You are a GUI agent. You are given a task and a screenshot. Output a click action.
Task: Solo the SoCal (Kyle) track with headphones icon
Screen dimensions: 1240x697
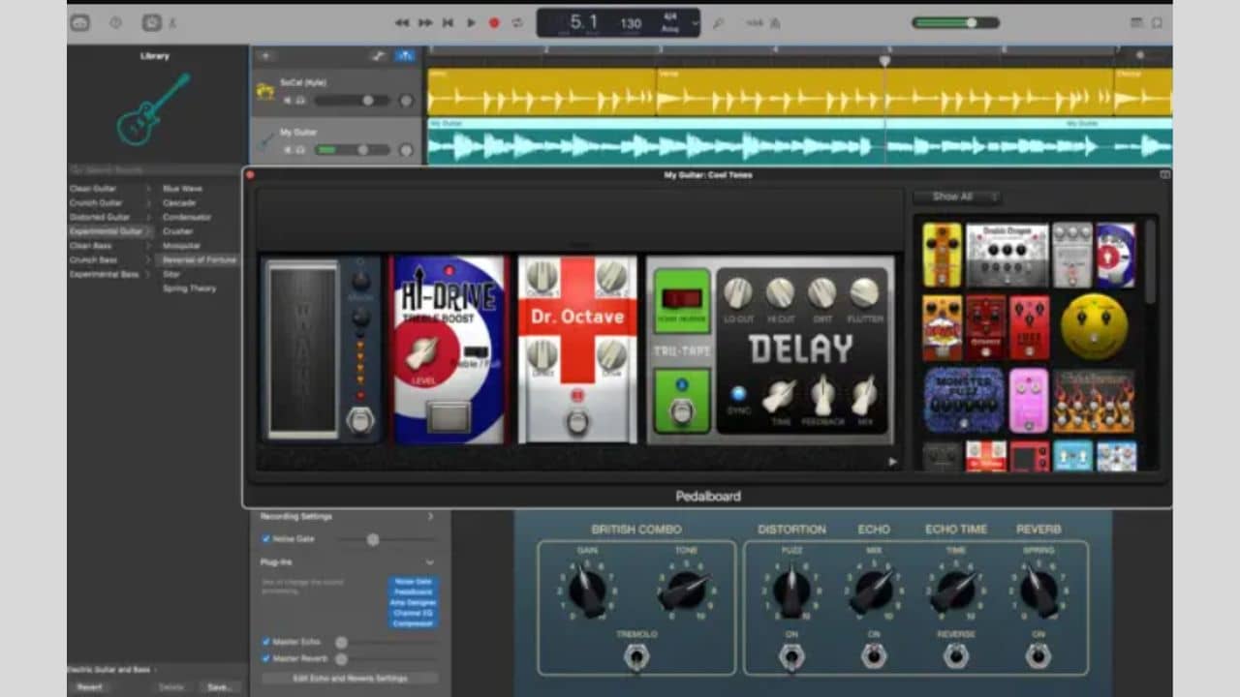pyautogui.click(x=300, y=100)
